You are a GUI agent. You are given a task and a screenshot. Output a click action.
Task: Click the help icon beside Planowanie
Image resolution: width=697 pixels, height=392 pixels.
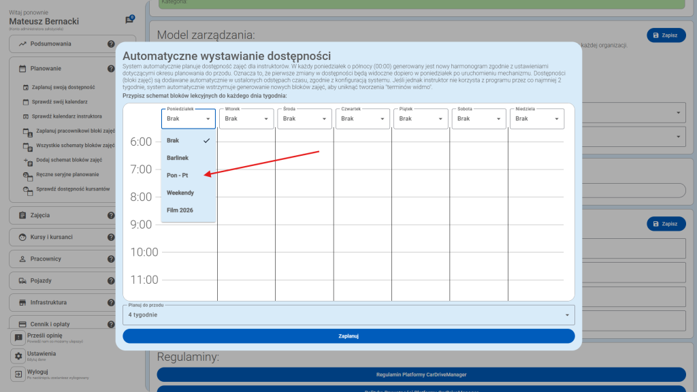click(x=111, y=69)
